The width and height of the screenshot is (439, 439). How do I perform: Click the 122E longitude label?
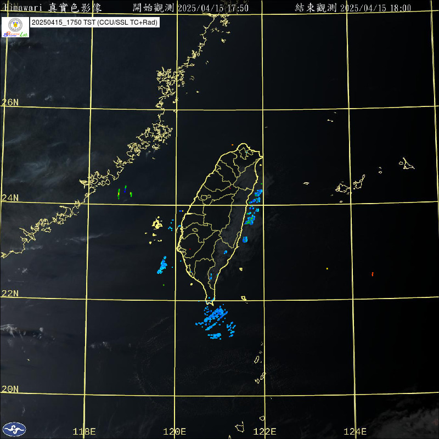(265, 431)
